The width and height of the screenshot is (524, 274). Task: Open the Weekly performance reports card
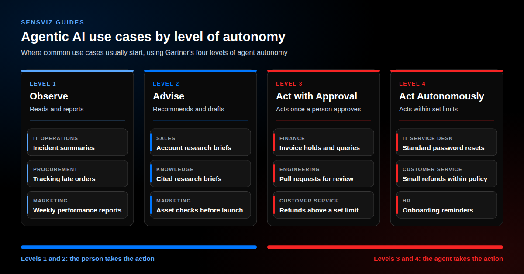(77, 205)
